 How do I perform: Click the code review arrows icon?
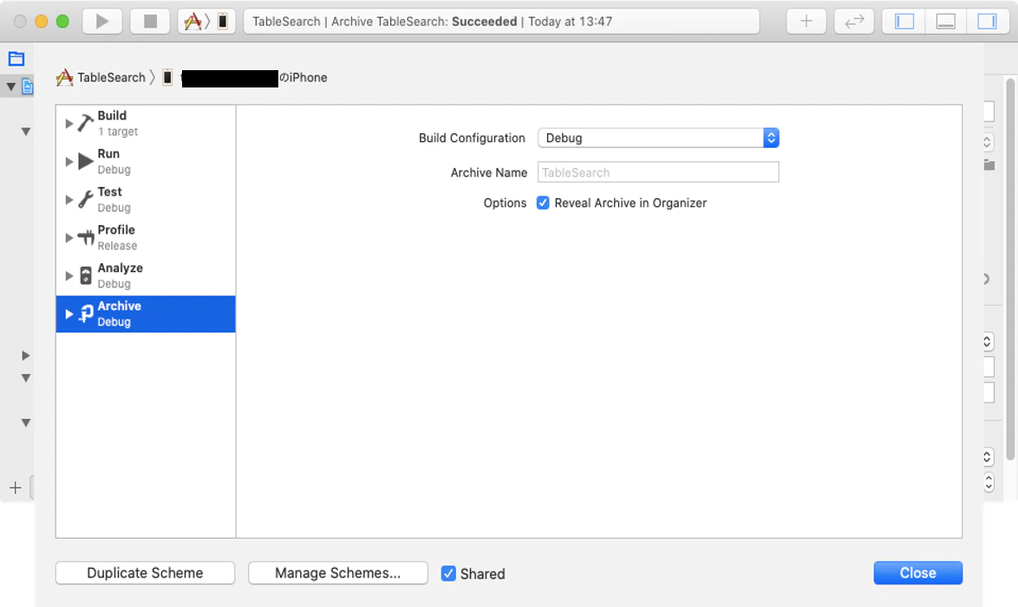(854, 22)
